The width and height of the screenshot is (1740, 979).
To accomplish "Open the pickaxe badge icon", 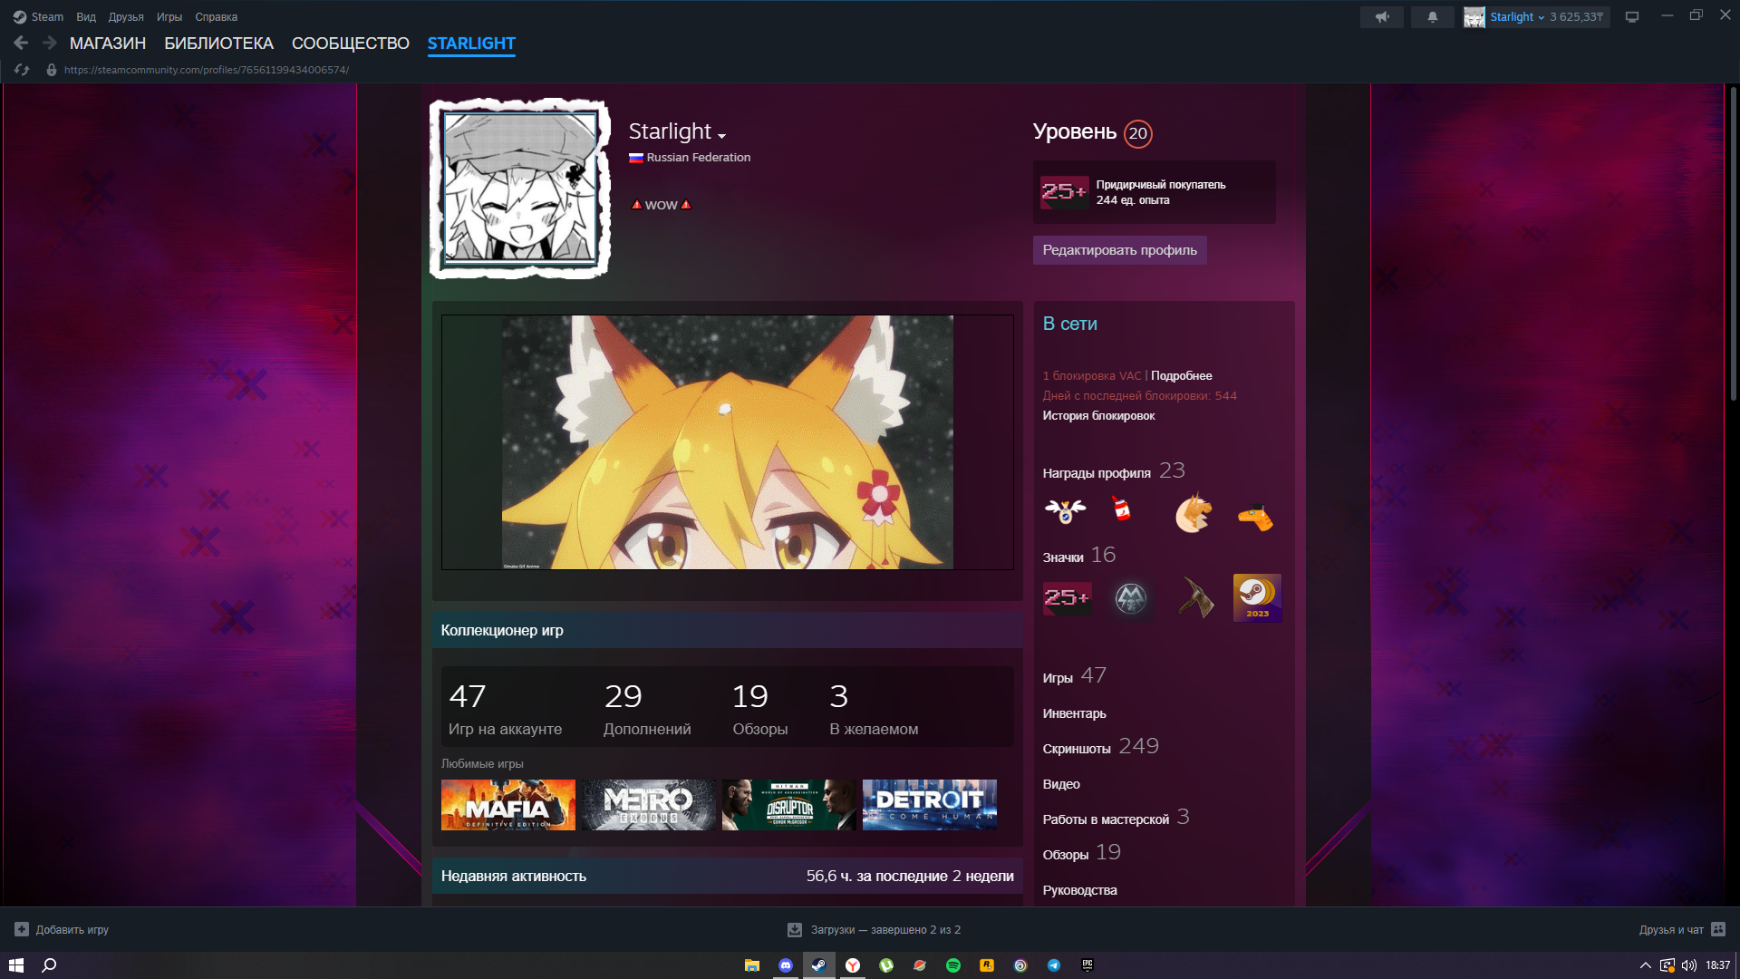I will click(x=1194, y=598).
